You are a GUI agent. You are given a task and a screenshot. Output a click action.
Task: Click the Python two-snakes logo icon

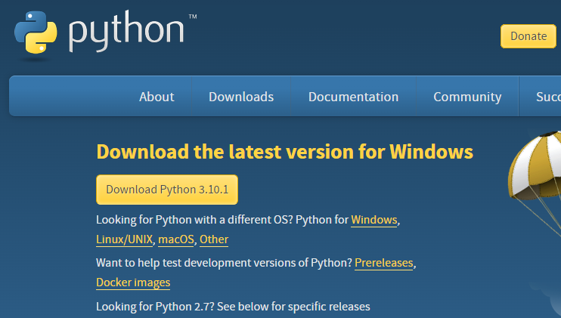tap(36, 32)
